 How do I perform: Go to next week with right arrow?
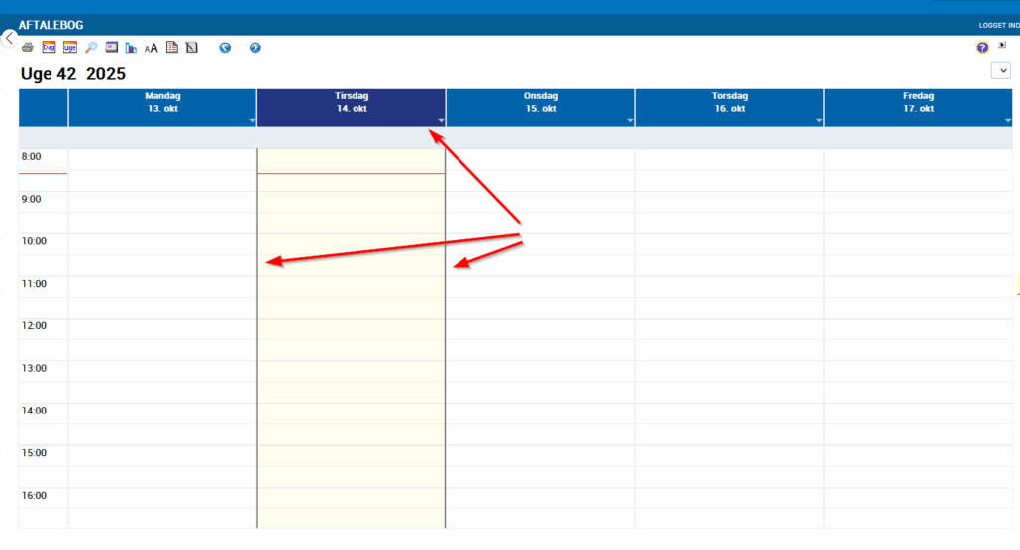point(255,47)
